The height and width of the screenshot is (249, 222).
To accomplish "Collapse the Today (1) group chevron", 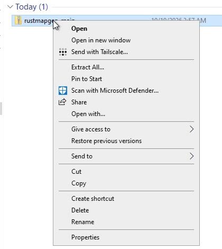I will click(x=11, y=7).
